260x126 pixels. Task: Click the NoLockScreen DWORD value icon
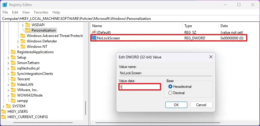click(x=94, y=38)
